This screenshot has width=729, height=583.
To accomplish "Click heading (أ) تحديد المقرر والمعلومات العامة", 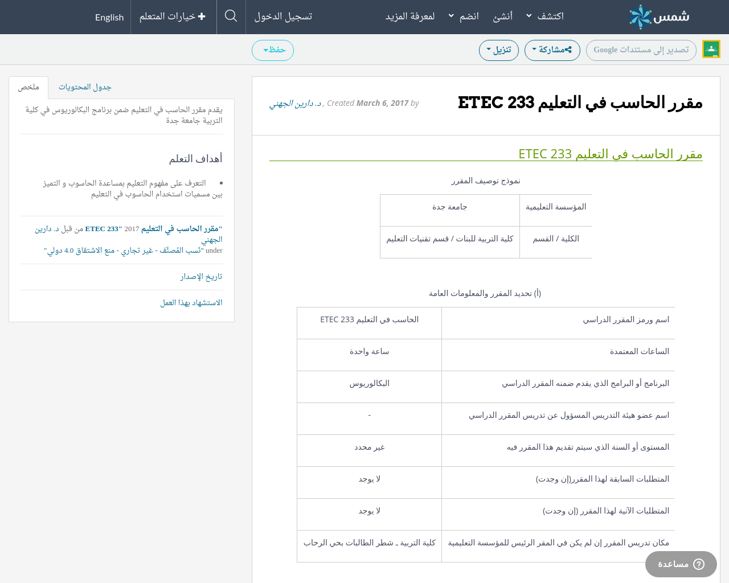I will pyautogui.click(x=485, y=293).
